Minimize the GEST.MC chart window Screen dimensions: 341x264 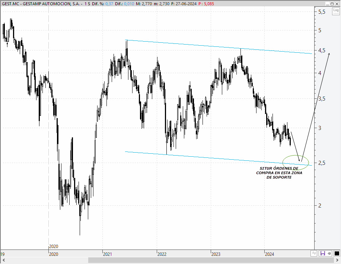(328, 4)
